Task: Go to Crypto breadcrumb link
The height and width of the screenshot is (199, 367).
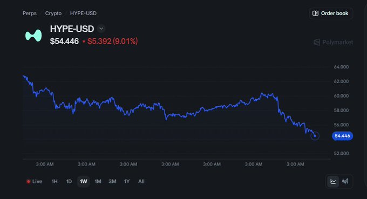Action: tap(53, 13)
